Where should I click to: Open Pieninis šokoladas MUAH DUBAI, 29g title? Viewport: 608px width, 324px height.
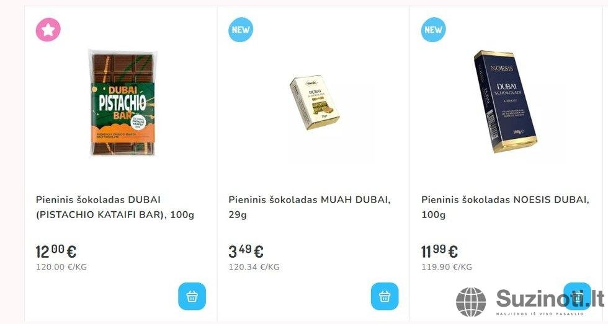(309, 207)
